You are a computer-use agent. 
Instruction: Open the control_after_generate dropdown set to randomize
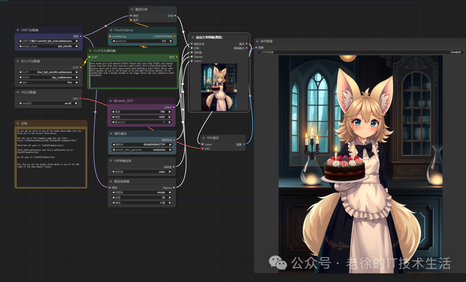(x=142, y=150)
